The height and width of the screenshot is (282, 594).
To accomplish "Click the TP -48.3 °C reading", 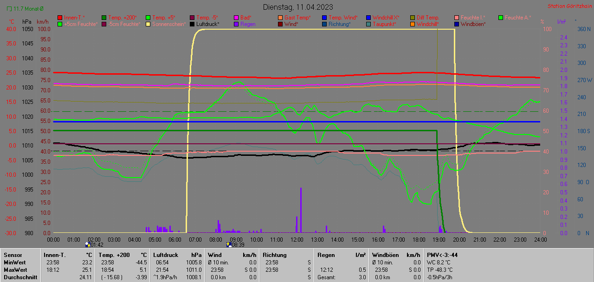I will click(441, 270).
